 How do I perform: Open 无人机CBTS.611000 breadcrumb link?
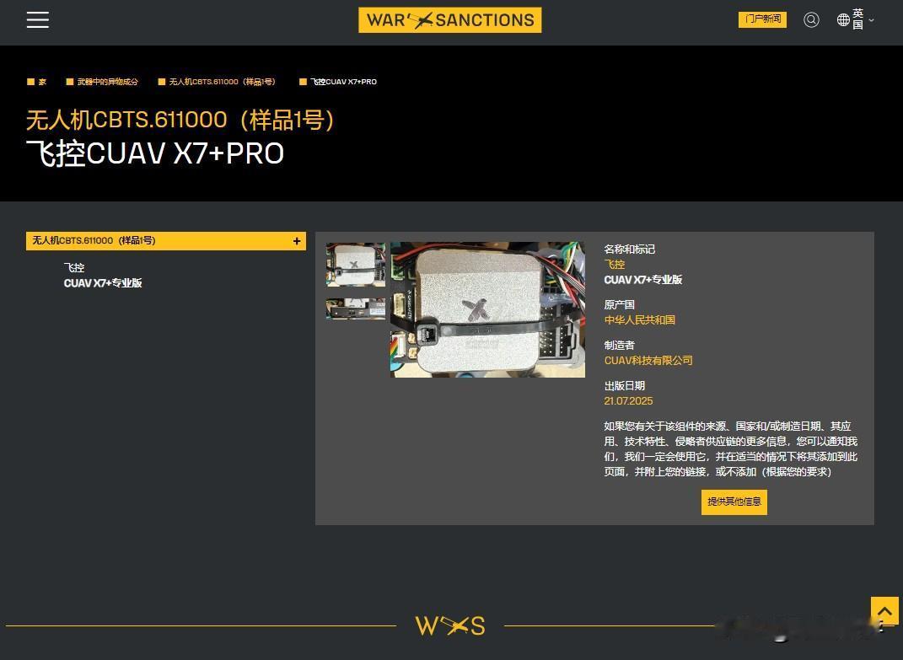(x=222, y=82)
